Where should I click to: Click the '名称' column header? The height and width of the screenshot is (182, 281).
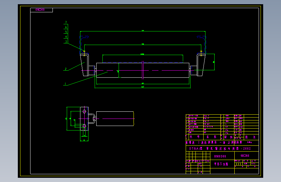[211, 137]
